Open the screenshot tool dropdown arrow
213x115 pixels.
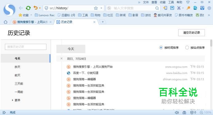click(x=183, y=8)
